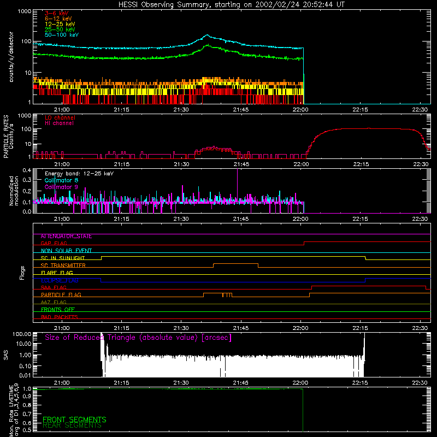Image resolution: width=437 pixels, height=437 pixels.
Task: Click the 1000 y-axis value of counts panel
Action: [x=25, y=11]
